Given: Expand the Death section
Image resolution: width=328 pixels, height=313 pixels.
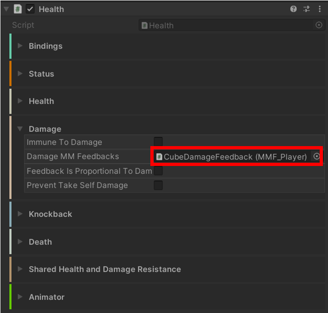Looking at the screenshot, I should pyautogui.click(x=20, y=242).
